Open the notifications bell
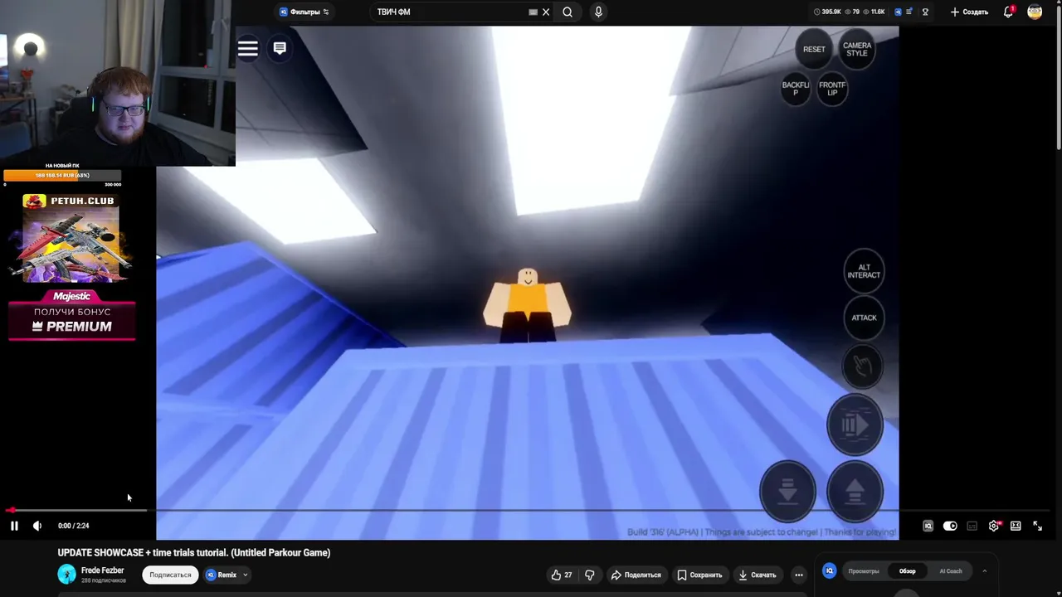Image resolution: width=1062 pixels, height=597 pixels. 1009,12
